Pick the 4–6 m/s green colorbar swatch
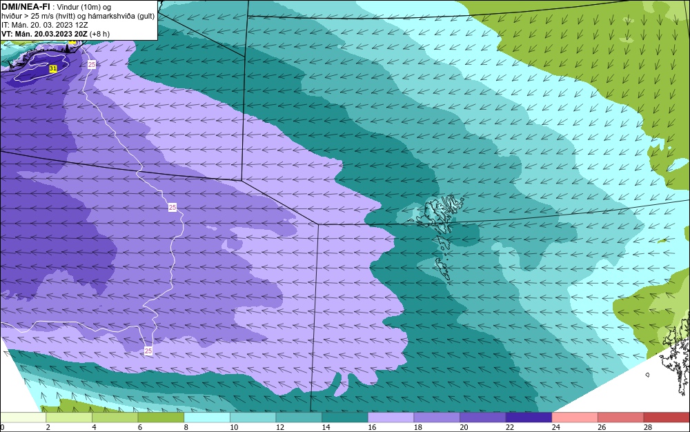Viewport: 690px width, 432px height. [x=115, y=418]
